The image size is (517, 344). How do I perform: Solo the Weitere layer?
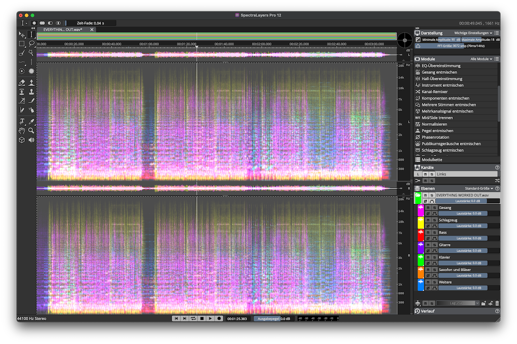[x=434, y=282]
